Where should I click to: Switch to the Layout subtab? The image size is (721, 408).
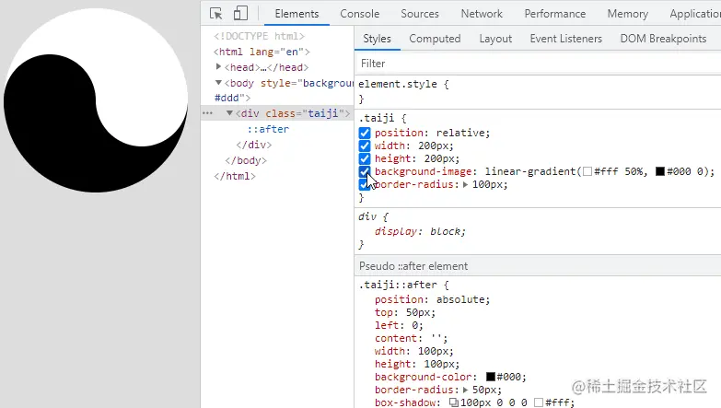495,39
